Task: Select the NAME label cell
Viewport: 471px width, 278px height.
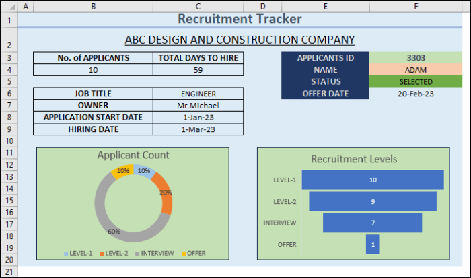Action: pos(325,70)
